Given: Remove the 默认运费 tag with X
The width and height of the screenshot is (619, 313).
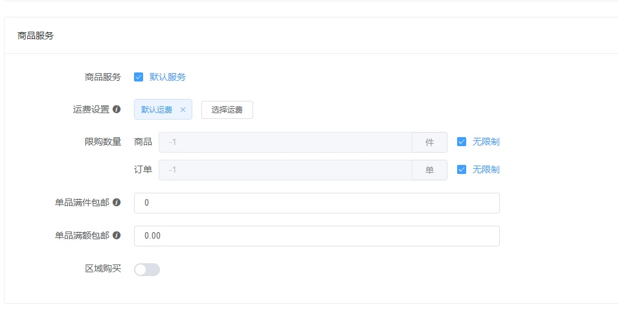Looking at the screenshot, I should (x=183, y=109).
